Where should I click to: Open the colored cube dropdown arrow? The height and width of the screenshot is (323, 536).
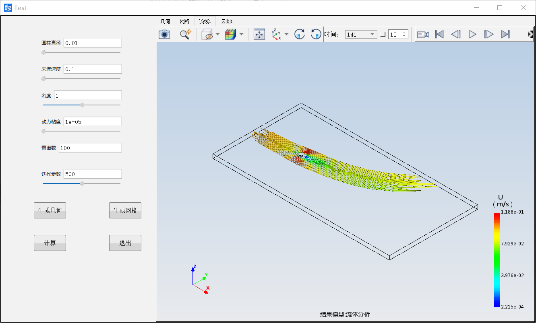point(241,35)
